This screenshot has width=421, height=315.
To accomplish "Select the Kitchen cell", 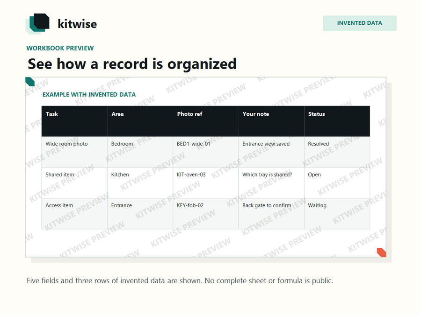I will [140, 182].
